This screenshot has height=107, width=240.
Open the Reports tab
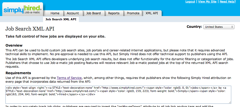click(x=114, y=13)
